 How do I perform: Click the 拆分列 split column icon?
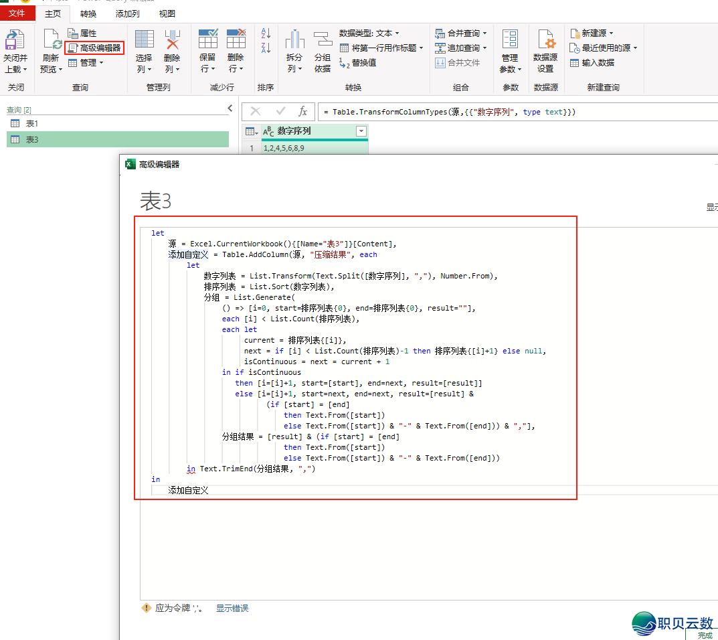click(295, 39)
